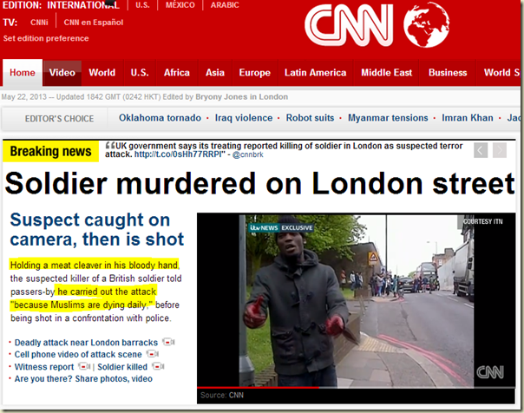Image resolution: width=524 pixels, height=413 pixels.
Task: Open Soldier killed link
Action: click(122, 367)
